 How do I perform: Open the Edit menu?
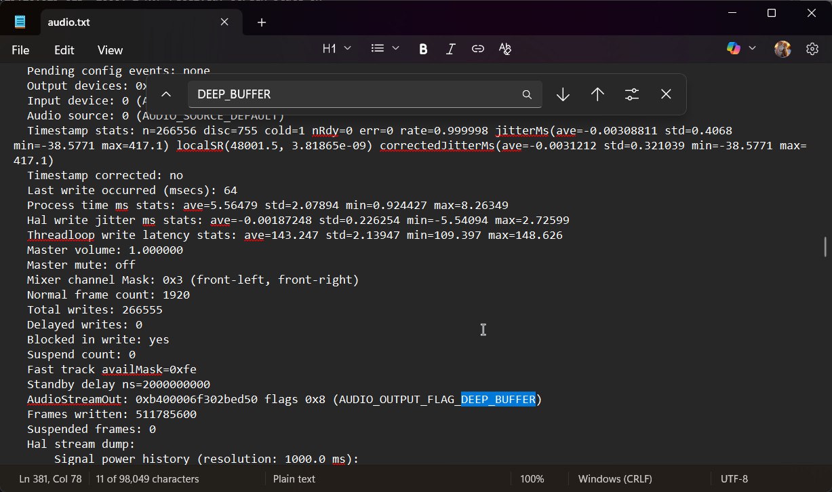click(x=64, y=50)
